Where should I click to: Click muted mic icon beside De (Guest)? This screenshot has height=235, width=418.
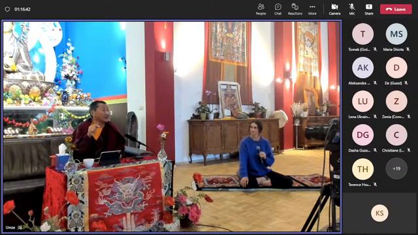(x=406, y=83)
